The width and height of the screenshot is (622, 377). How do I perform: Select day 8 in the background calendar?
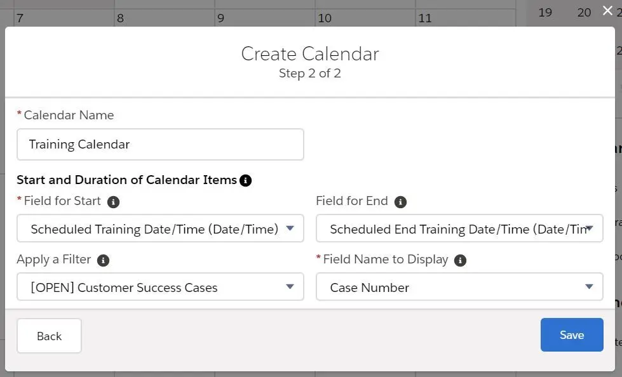pos(121,18)
